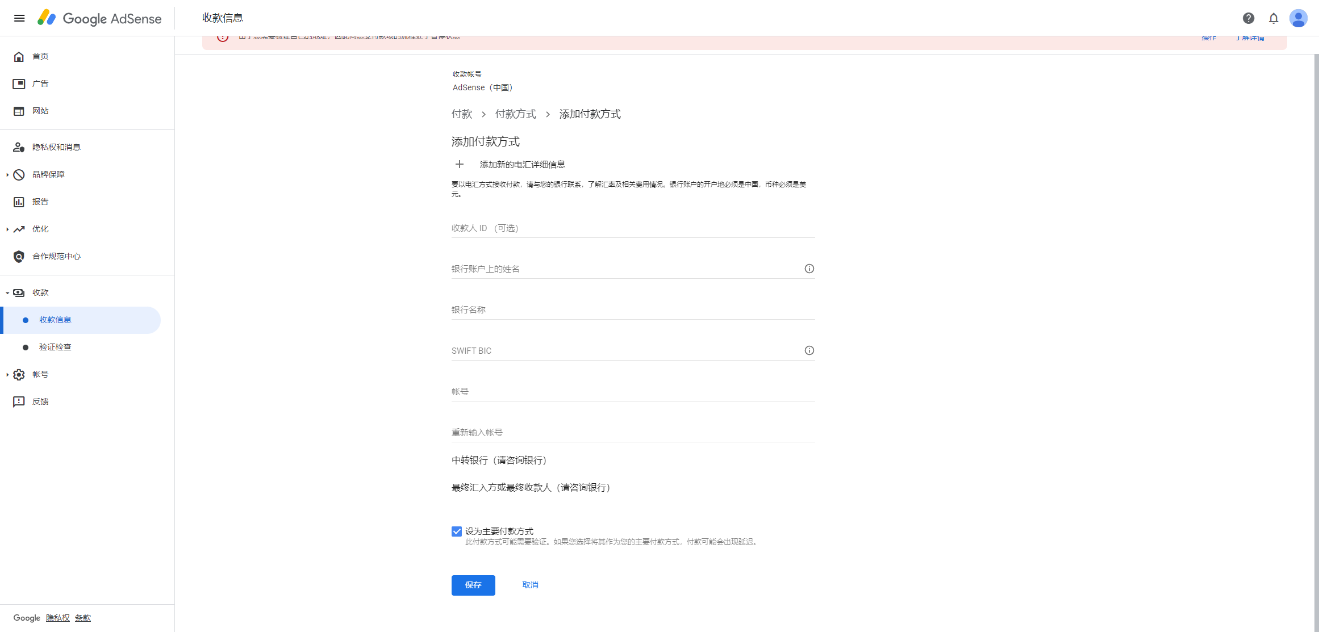Screen dimensions: 1319x632
Task: Open the help question mark icon
Action: coord(1248,18)
